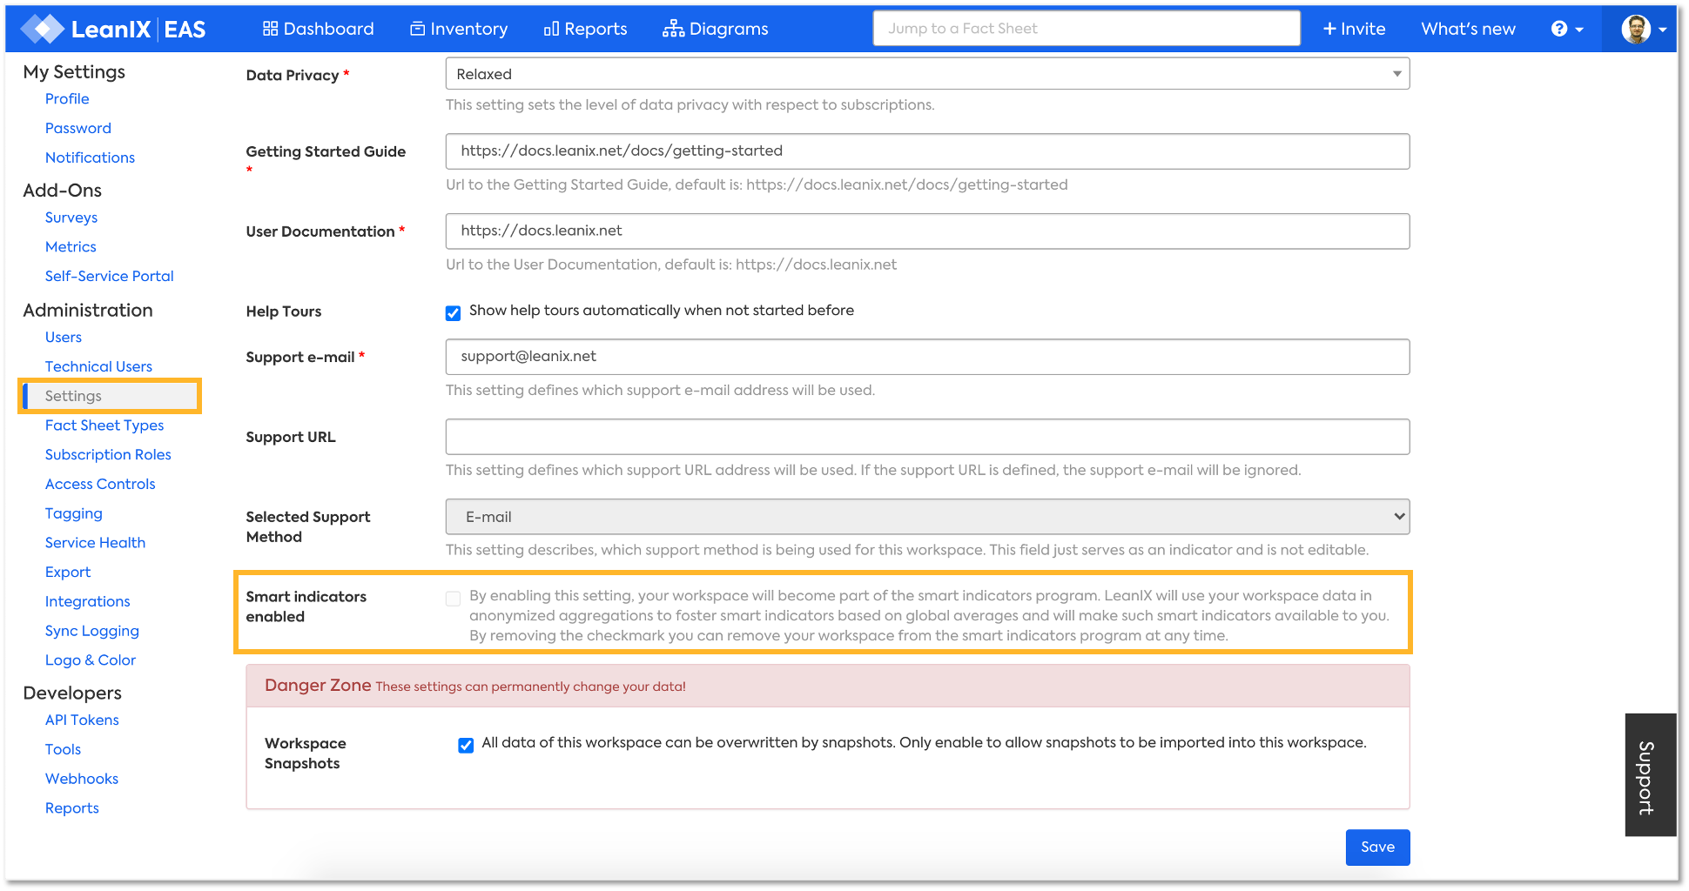The width and height of the screenshot is (1689, 891).
Task: Open the Dashboard page
Action: click(x=318, y=29)
